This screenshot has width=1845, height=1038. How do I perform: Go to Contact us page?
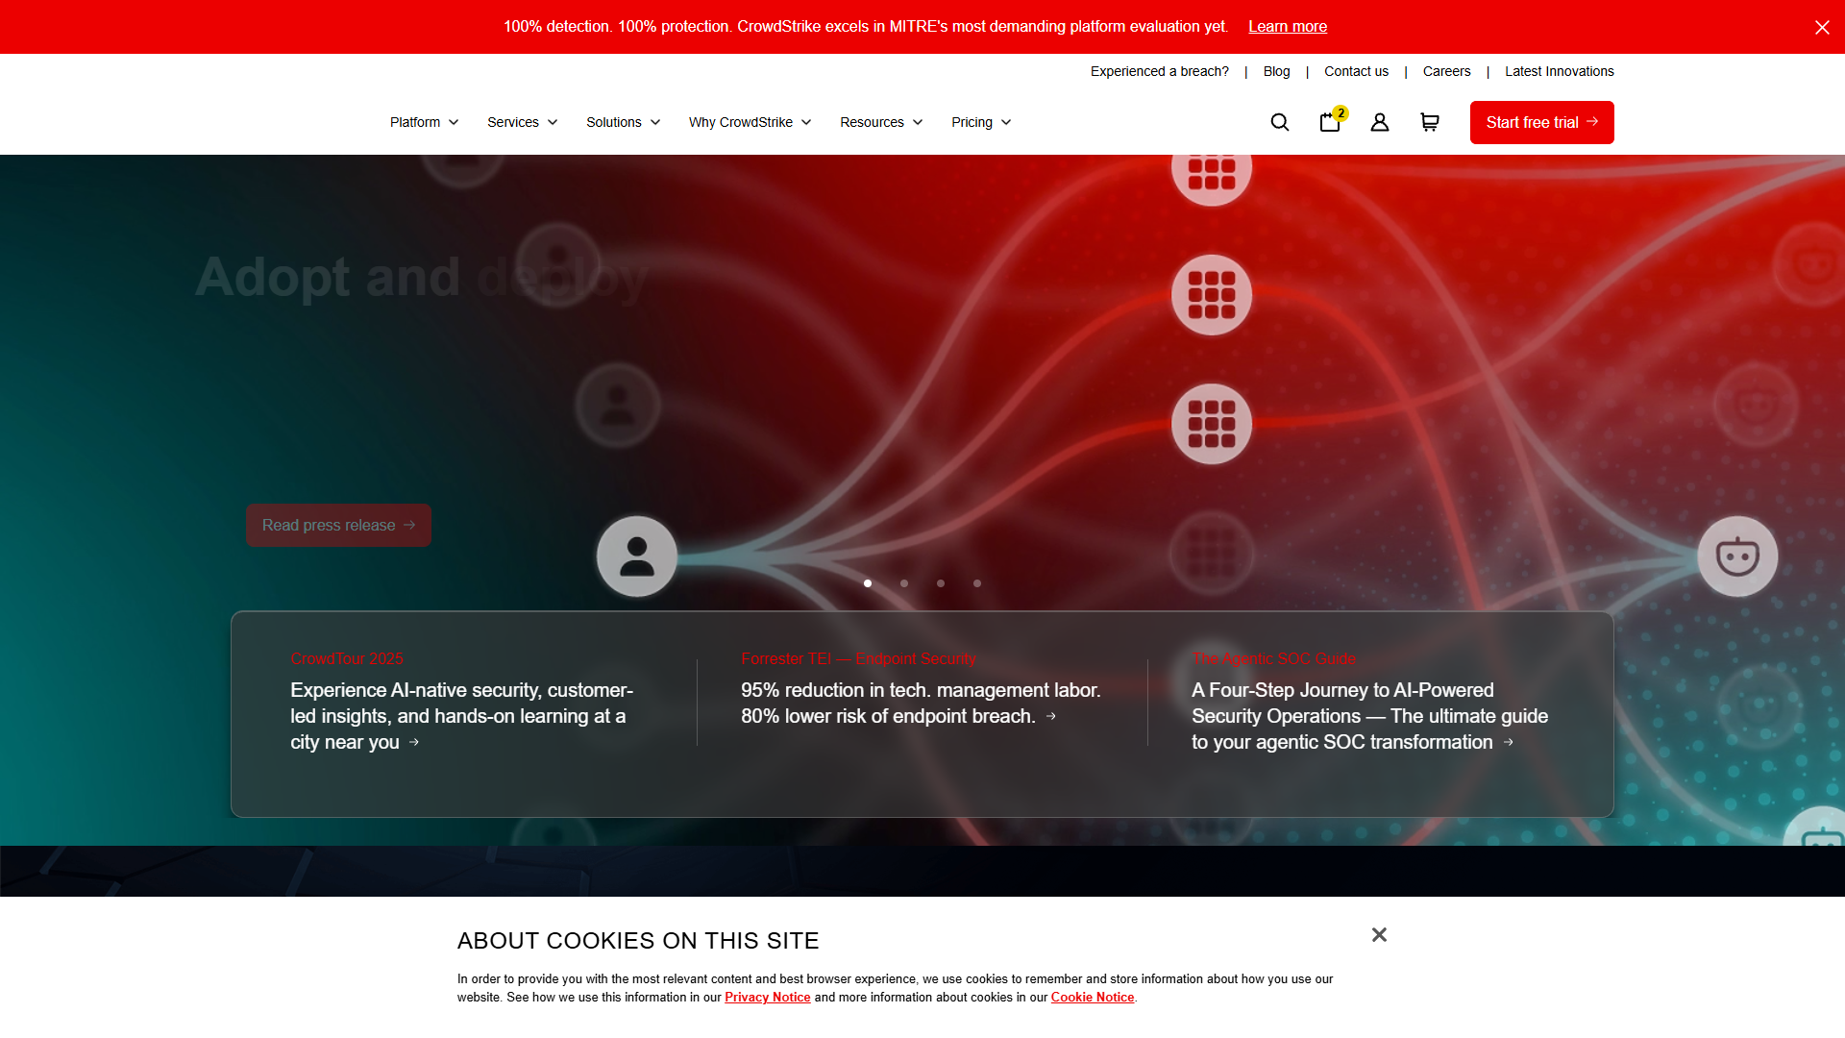click(1356, 71)
